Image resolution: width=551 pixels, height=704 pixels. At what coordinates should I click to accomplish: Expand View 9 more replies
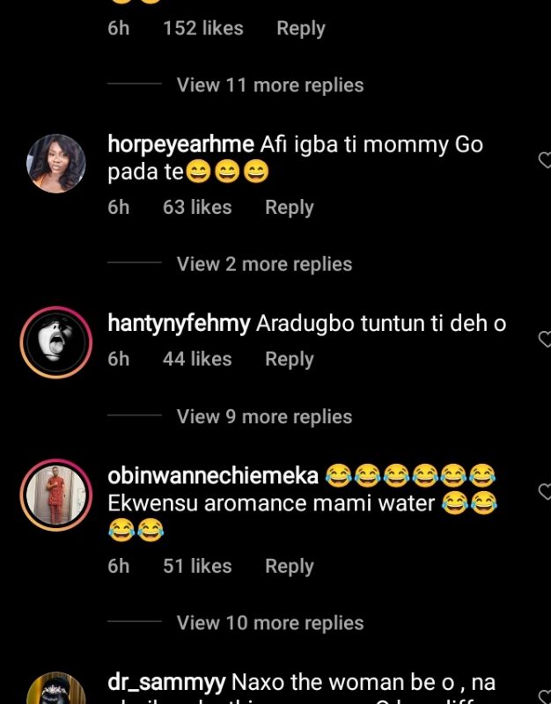tap(264, 416)
